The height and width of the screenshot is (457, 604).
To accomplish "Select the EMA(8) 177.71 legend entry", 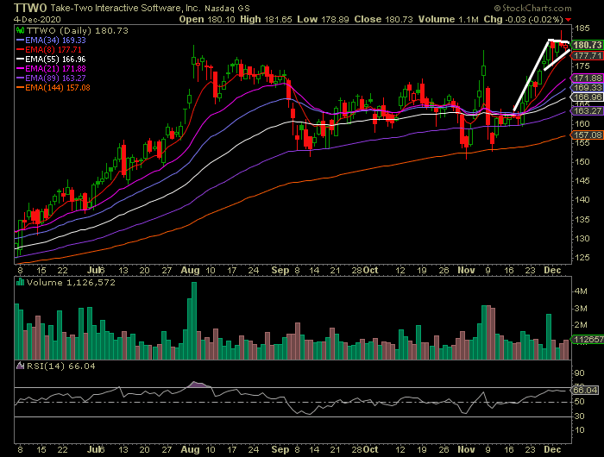I will click(x=49, y=50).
